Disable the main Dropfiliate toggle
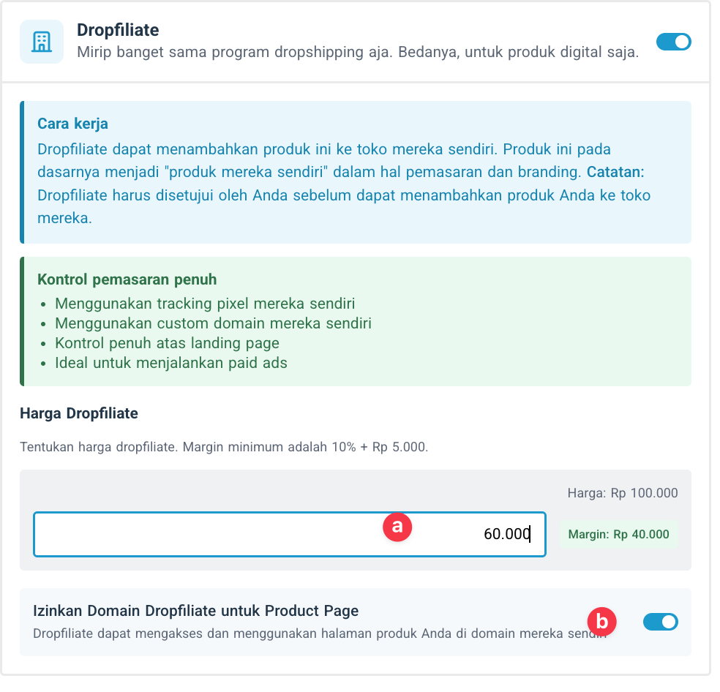This screenshot has height=692, width=720. point(673,42)
